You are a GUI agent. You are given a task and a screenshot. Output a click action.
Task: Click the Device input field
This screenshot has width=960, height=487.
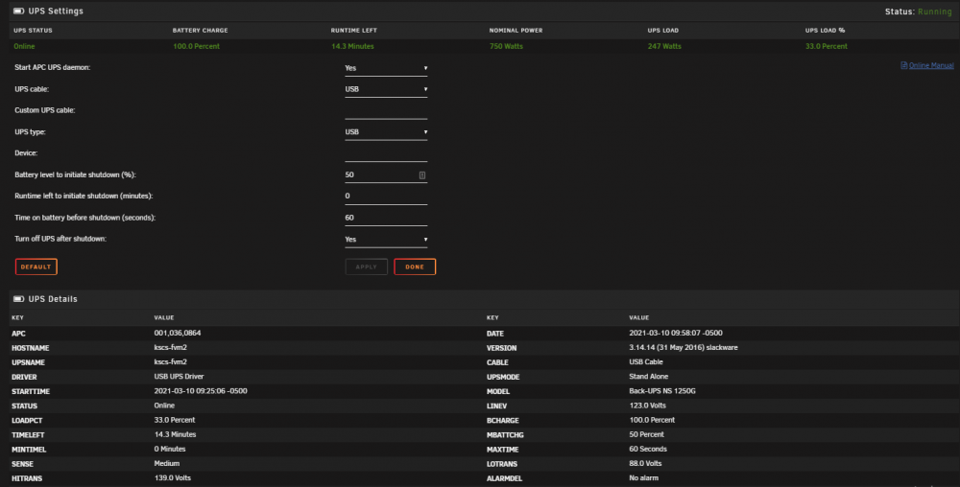[x=386, y=154]
